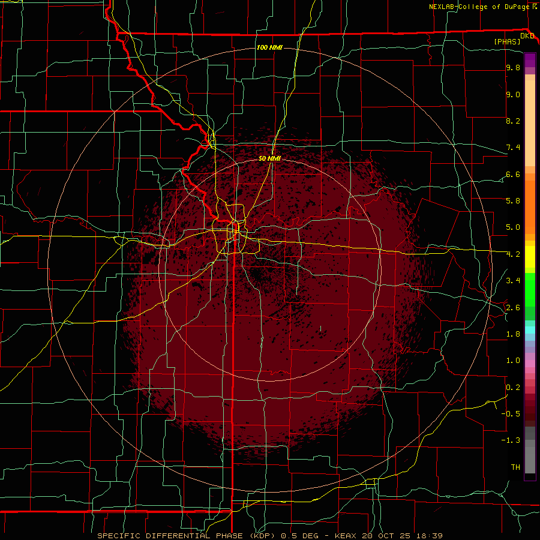
Task: Click the 100 NMI range ring label
Action: coord(269,47)
